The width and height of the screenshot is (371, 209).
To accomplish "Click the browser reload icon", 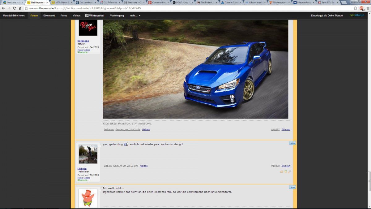I will (14, 8).
